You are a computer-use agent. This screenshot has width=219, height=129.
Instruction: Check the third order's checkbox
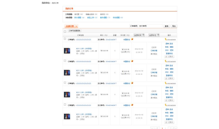click(65, 83)
